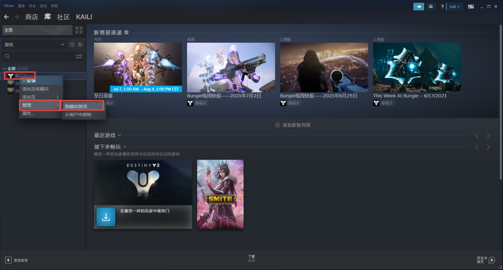Click the 'Jul 7, 1:00 AM' event banner
This screenshot has width=503, height=270.
(146, 89)
